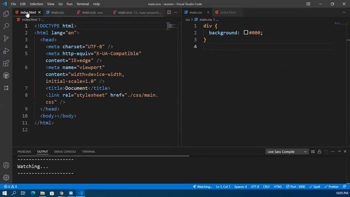Click the Watching status bar item
This screenshot has width=350, height=197.
(202, 187)
